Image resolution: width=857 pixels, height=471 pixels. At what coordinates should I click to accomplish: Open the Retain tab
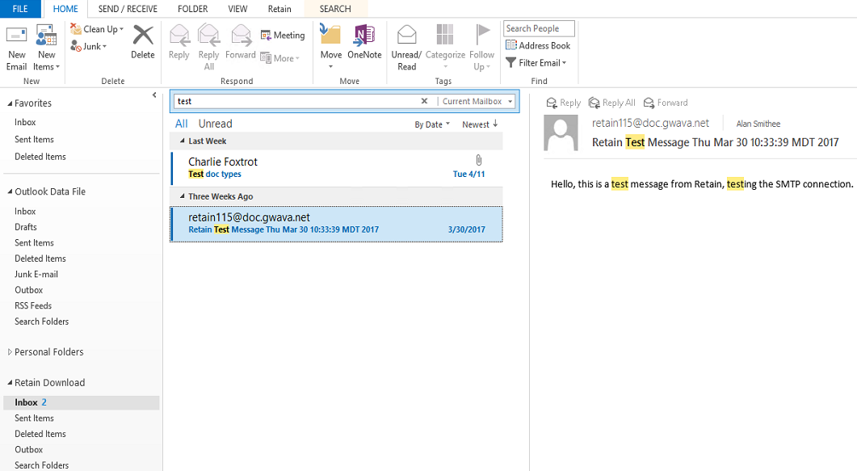coord(279,9)
